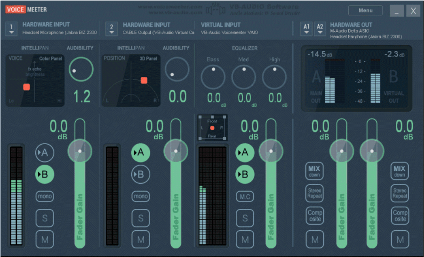
Task: Click the Headset Microphone device name
Action: tap(59, 32)
